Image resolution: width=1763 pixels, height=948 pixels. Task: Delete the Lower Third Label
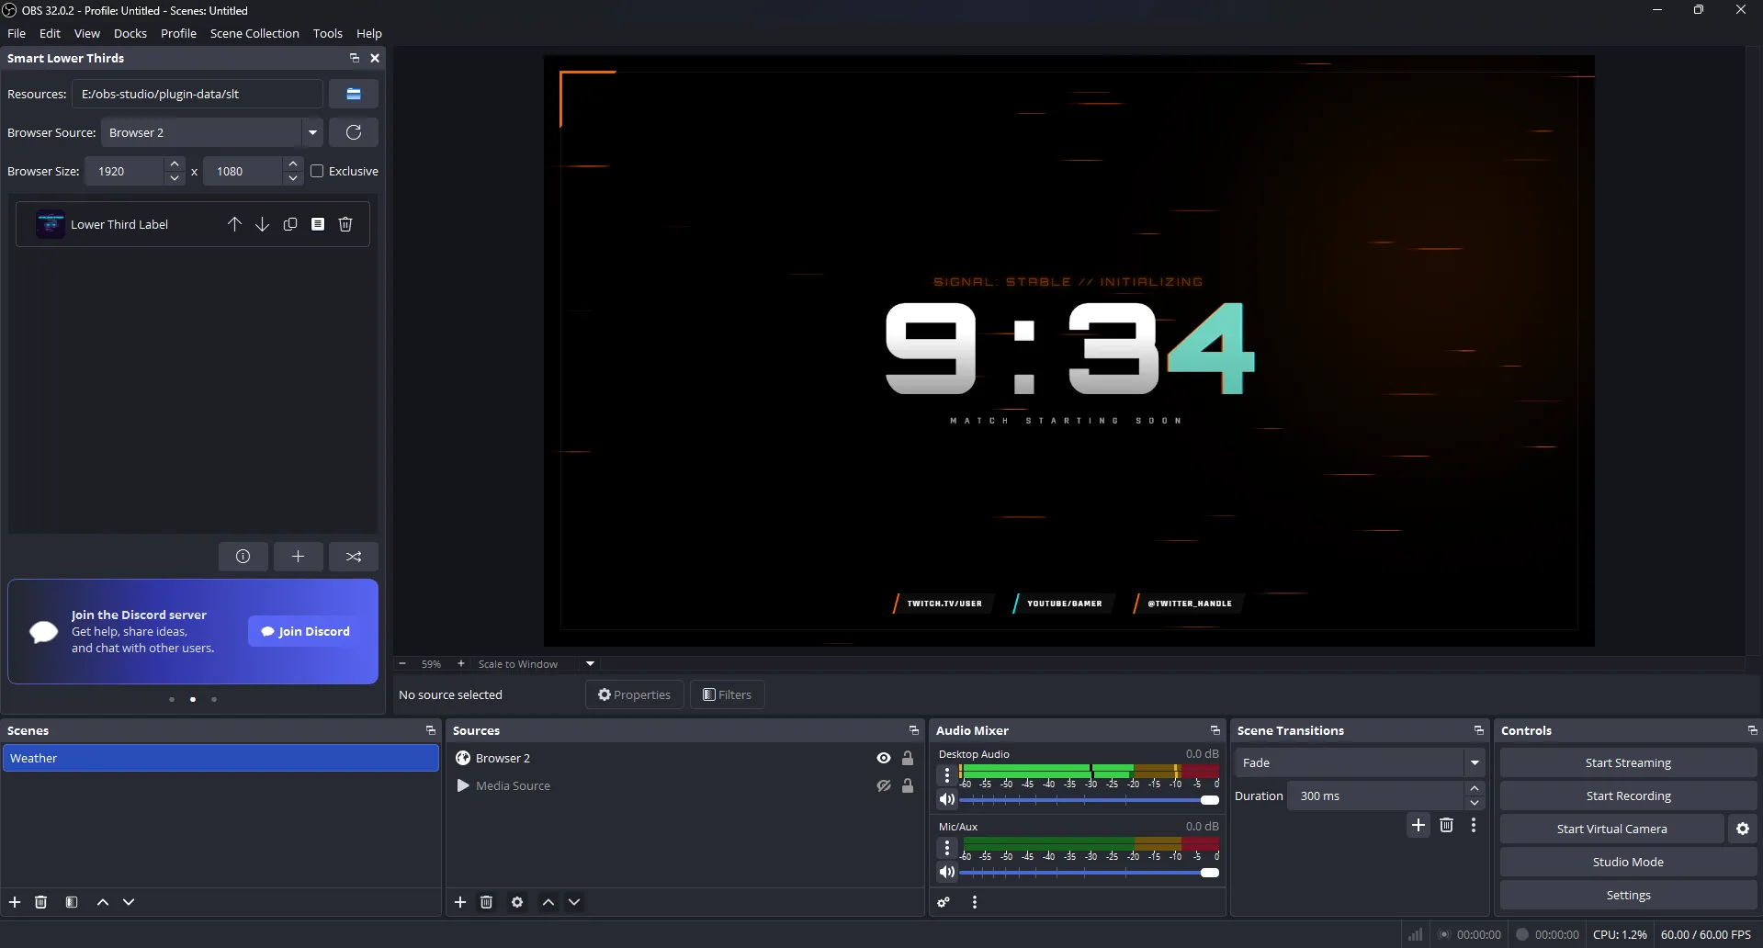[x=345, y=223]
